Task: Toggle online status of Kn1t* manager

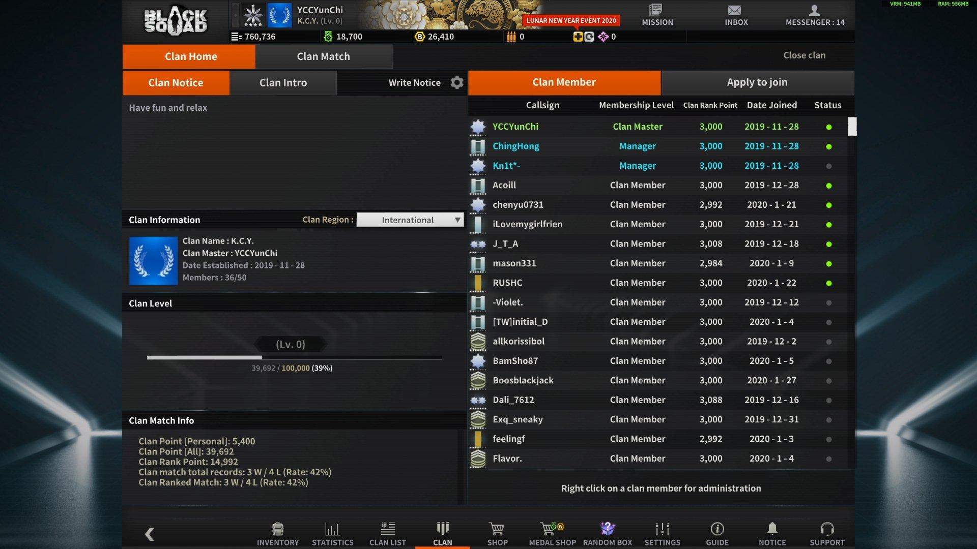Action: pos(828,166)
